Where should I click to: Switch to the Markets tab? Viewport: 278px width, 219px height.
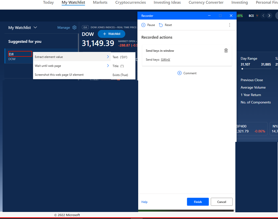pos(100,3)
